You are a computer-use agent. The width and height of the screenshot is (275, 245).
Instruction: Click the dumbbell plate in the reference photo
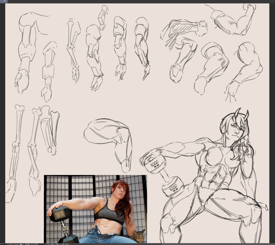click(60, 214)
